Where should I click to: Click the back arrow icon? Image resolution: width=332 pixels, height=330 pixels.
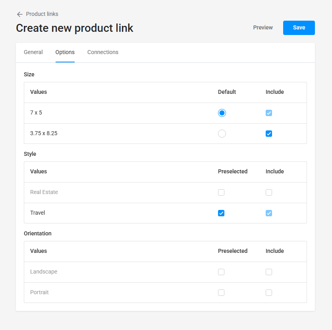(19, 14)
